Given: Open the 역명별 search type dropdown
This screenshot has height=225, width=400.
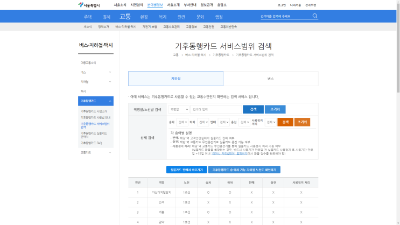Looking at the screenshot, I should pyautogui.click(x=179, y=109).
